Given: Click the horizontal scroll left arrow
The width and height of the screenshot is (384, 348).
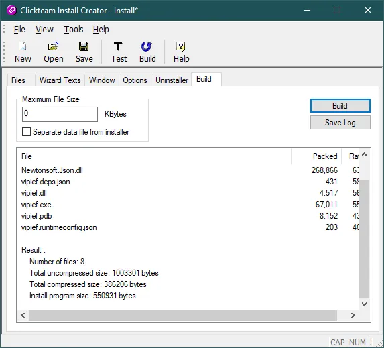Looking at the screenshot, I should (x=23, y=315).
